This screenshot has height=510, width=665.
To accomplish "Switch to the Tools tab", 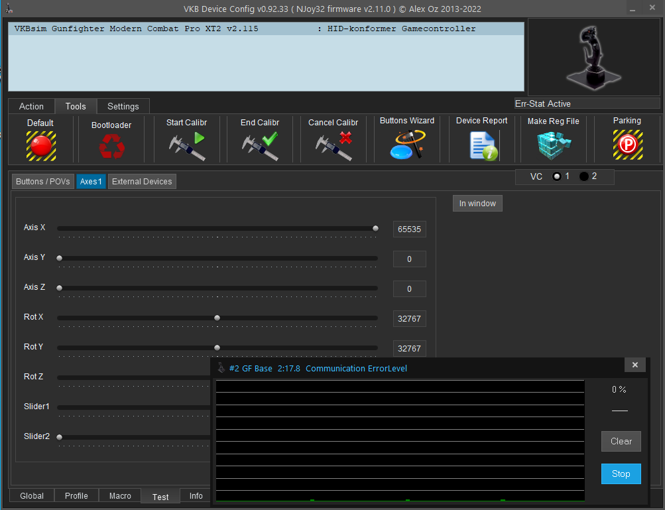I will [x=76, y=107].
